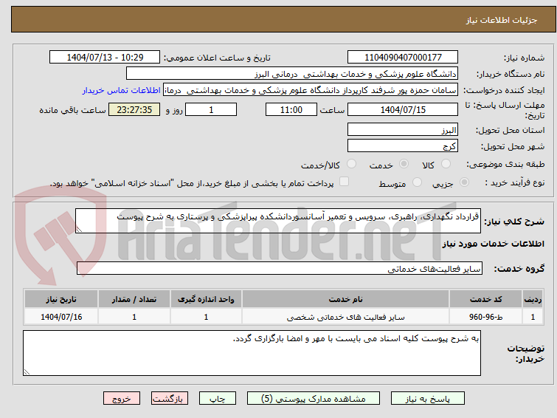557x418 pixels.
Task: Click the طبقه بندی موضوعی label
Action: pos(505,165)
